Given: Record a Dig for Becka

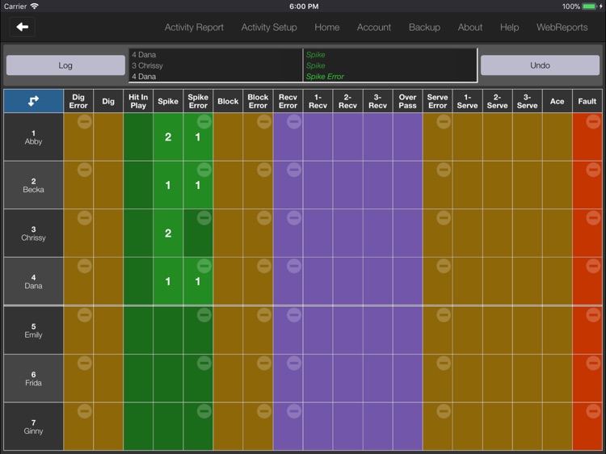Looking at the screenshot, I should point(108,185).
